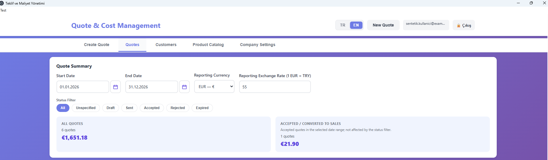Click the €21.90 accepted quotes total

click(x=290, y=144)
